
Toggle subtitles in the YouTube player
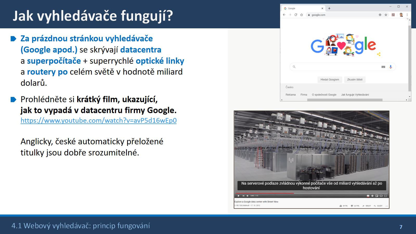pos(368,196)
